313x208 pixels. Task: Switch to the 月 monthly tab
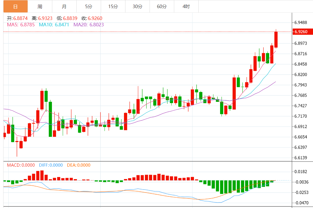pyautogui.click(x=64, y=6)
